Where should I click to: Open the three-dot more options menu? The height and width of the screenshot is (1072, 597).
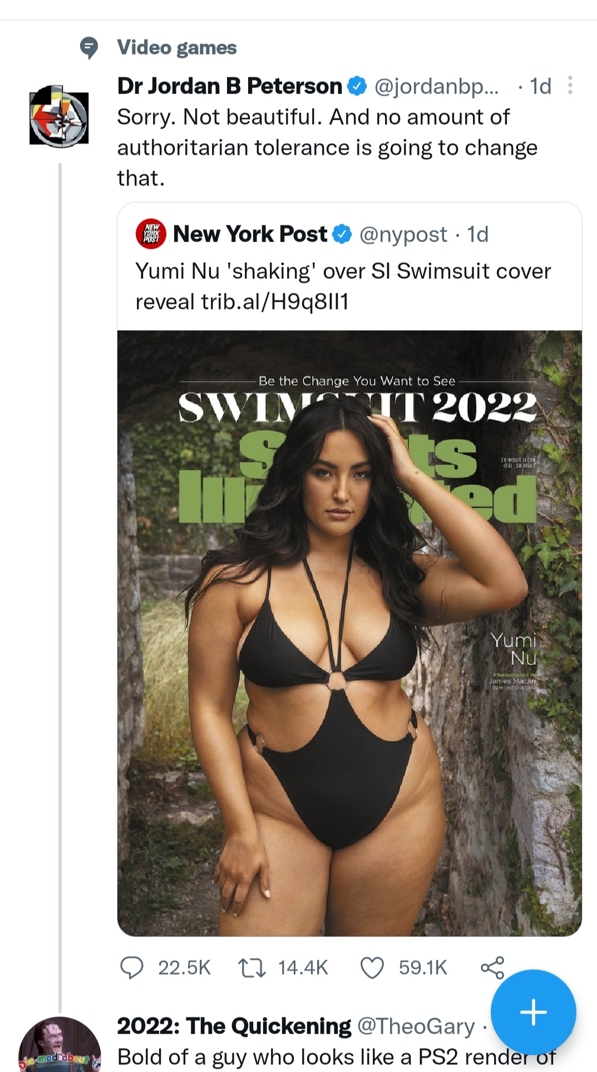tap(570, 86)
